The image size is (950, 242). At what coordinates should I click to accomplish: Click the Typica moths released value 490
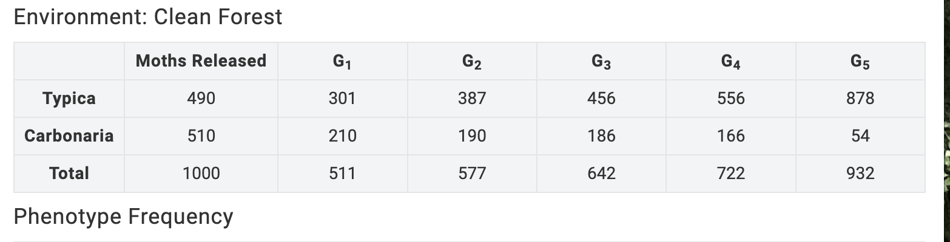[201, 99]
